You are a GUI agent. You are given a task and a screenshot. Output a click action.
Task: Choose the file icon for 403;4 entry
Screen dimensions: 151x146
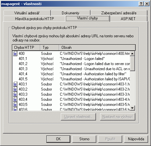15,99
